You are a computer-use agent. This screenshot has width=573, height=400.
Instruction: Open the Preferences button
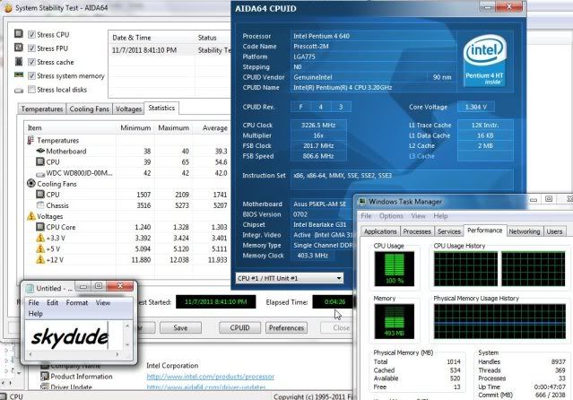click(287, 328)
